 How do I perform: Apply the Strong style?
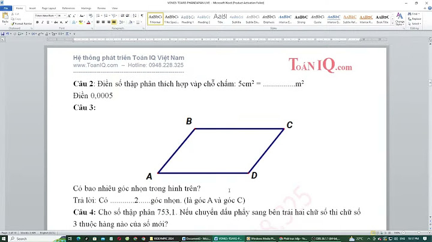point(301,19)
